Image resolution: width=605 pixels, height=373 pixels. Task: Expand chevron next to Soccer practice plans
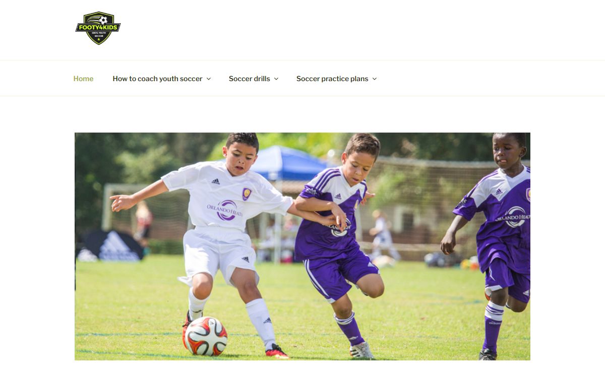coord(375,79)
